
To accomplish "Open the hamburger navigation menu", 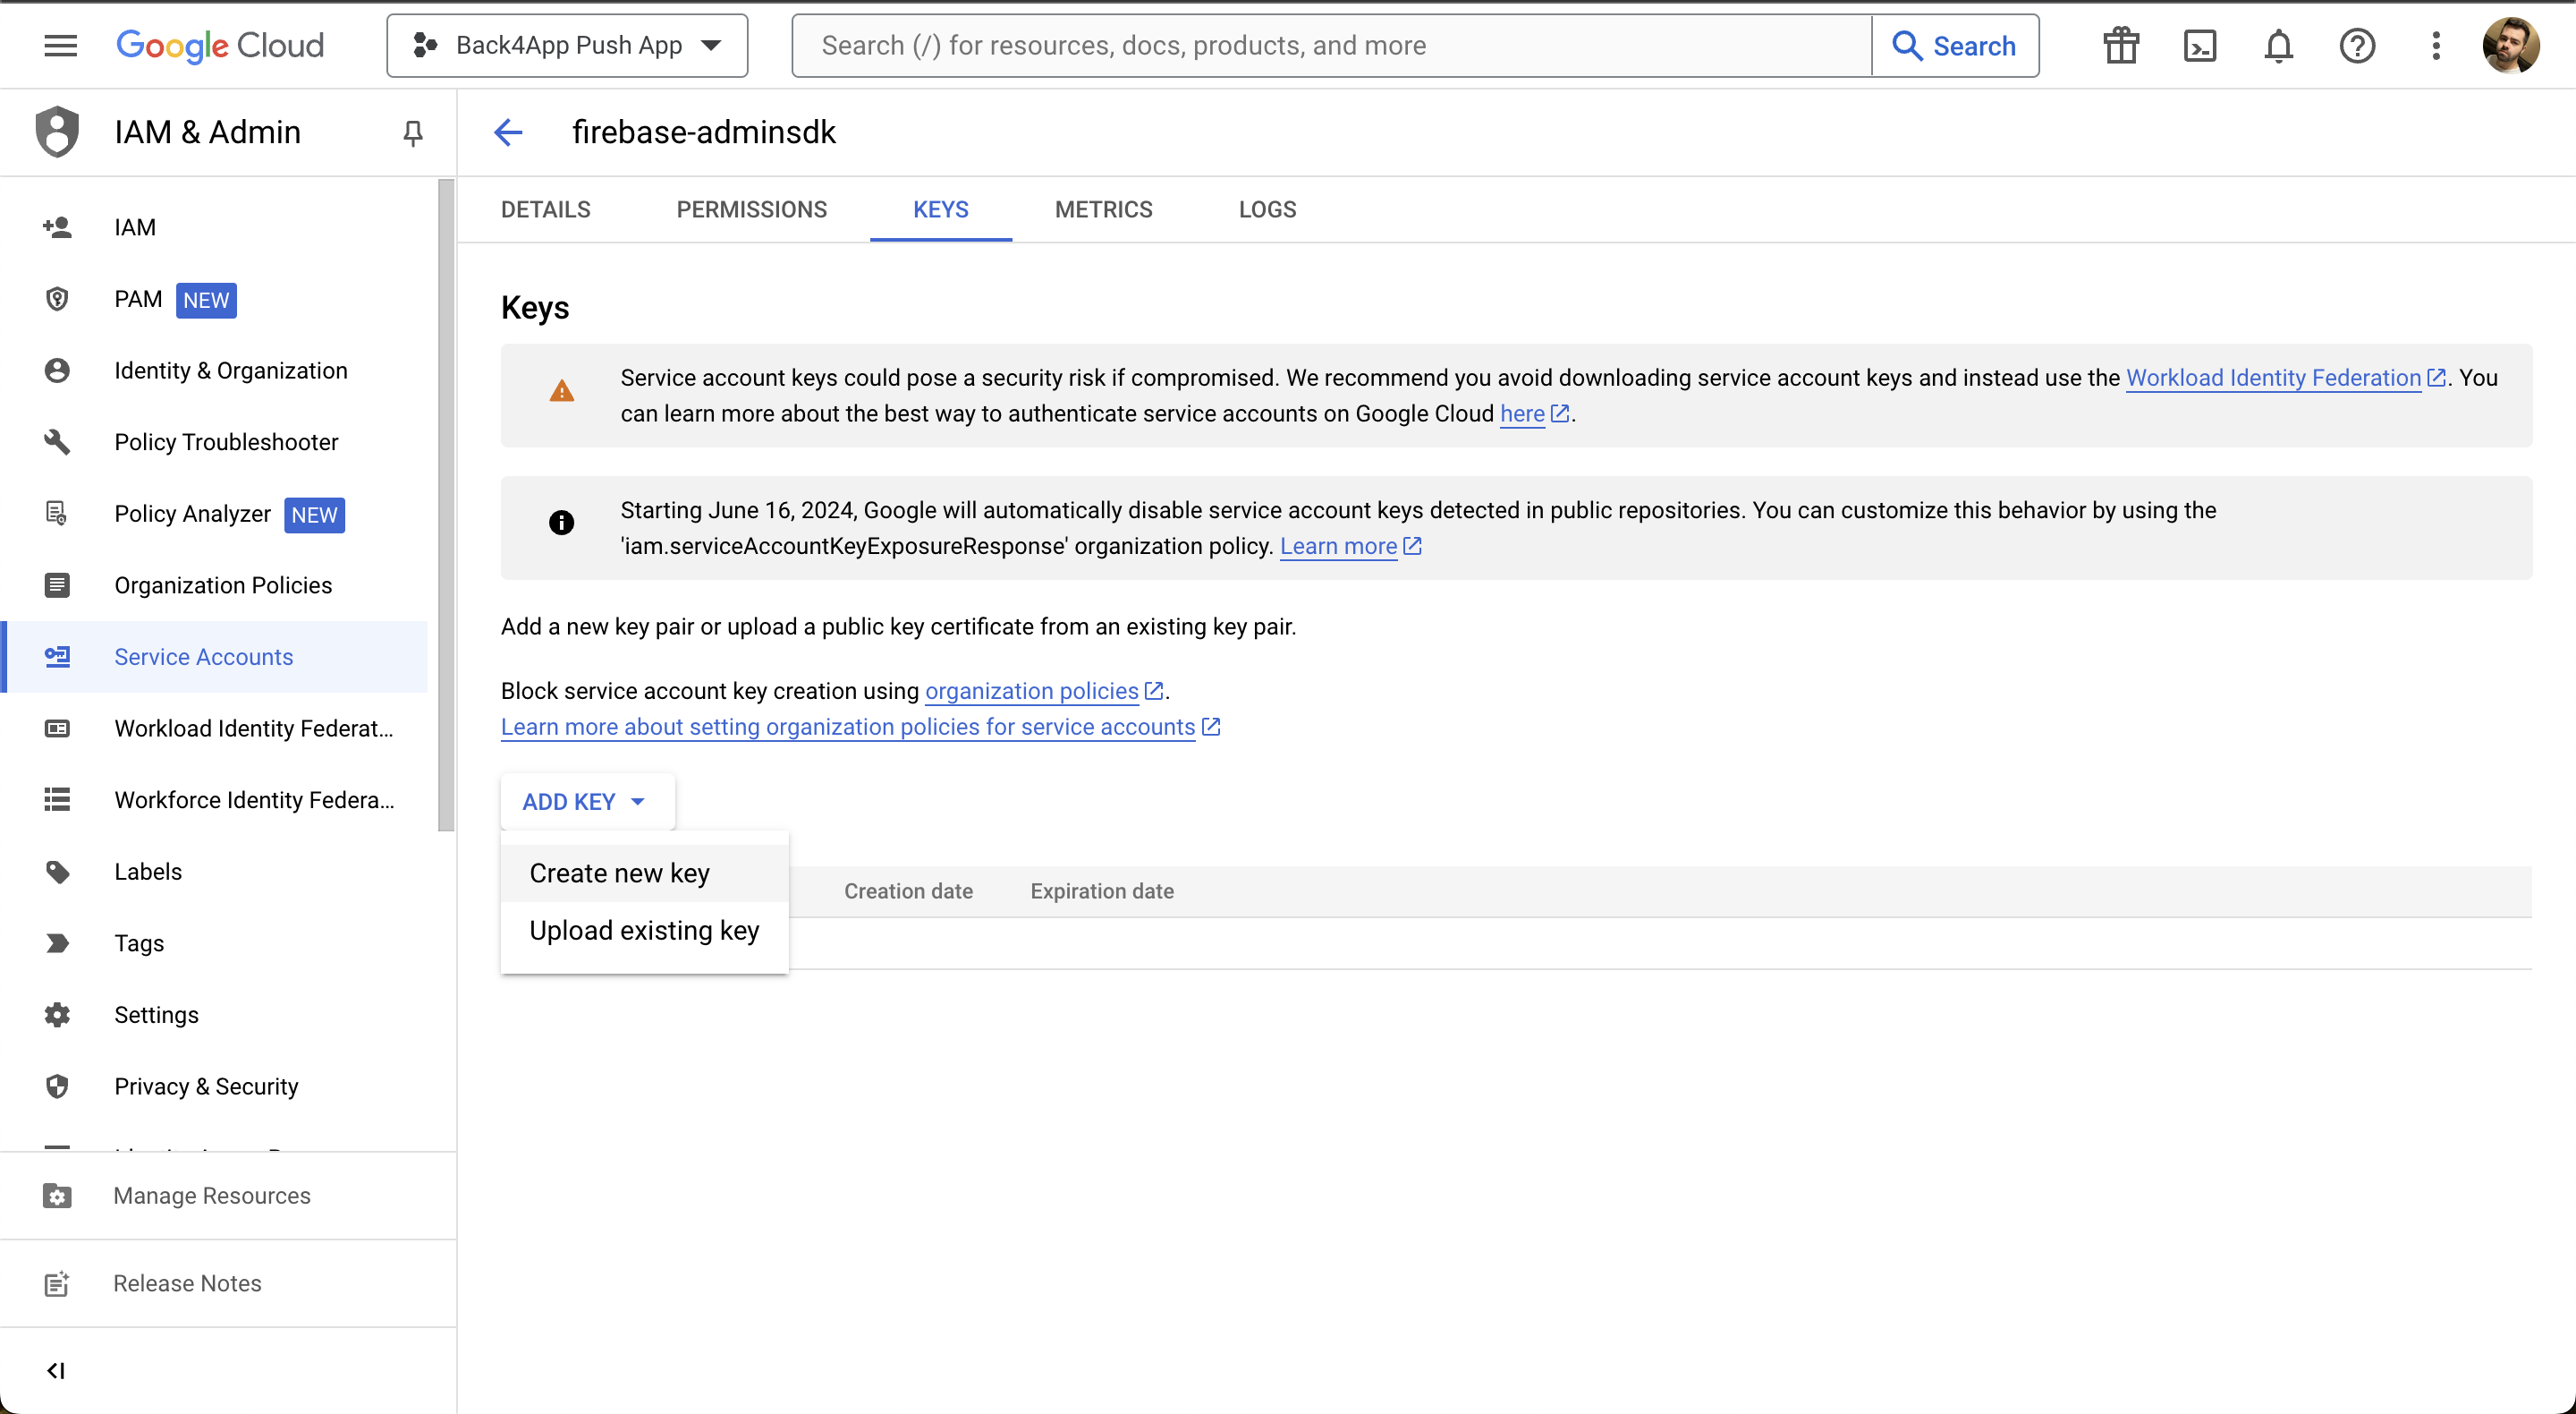I will click(60, 45).
